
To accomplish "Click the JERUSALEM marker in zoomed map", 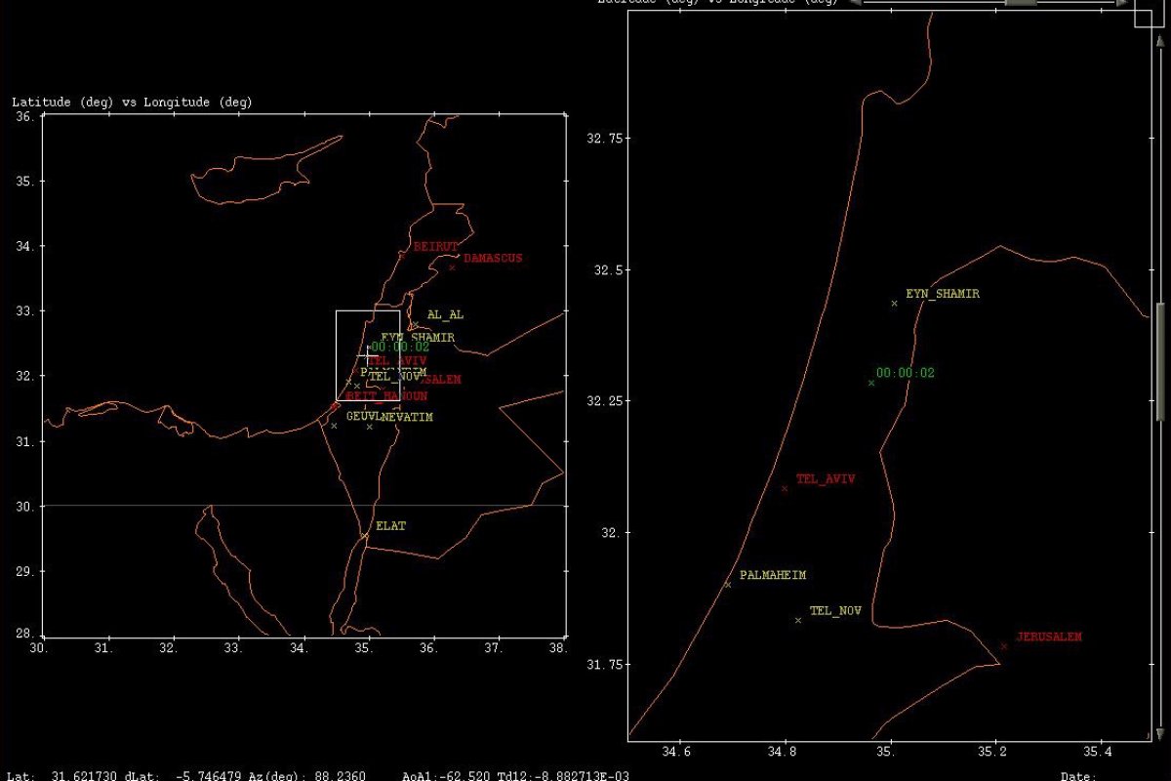I will click(x=1004, y=645).
